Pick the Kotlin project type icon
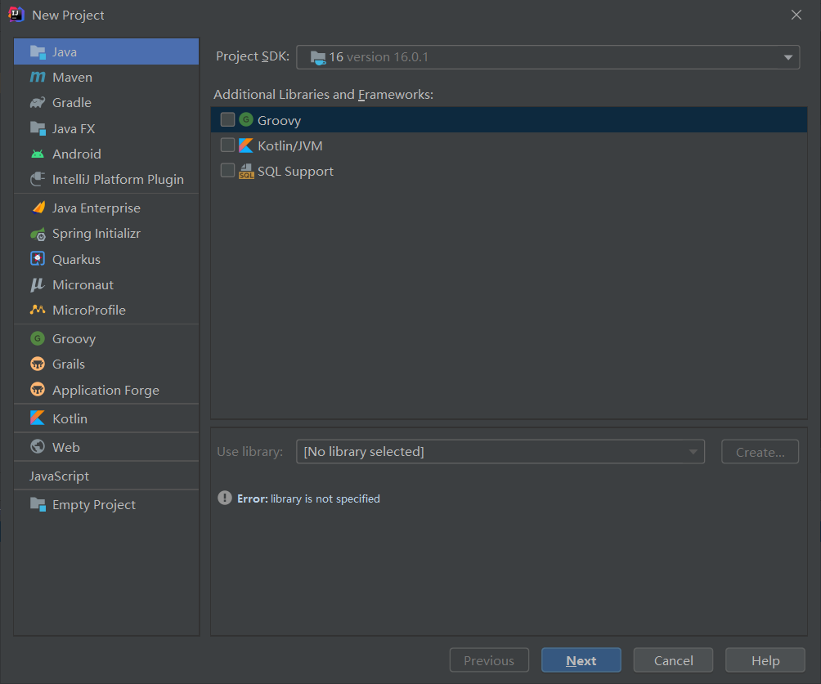The height and width of the screenshot is (684, 821). point(38,418)
